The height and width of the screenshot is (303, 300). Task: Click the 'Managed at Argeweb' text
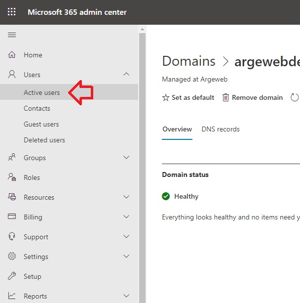point(195,79)
